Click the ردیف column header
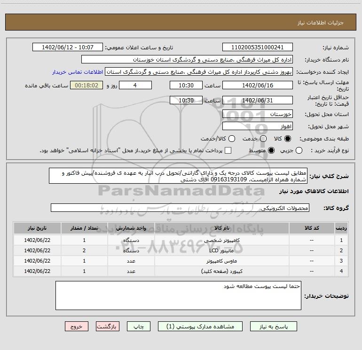 (x=341, y=228)
